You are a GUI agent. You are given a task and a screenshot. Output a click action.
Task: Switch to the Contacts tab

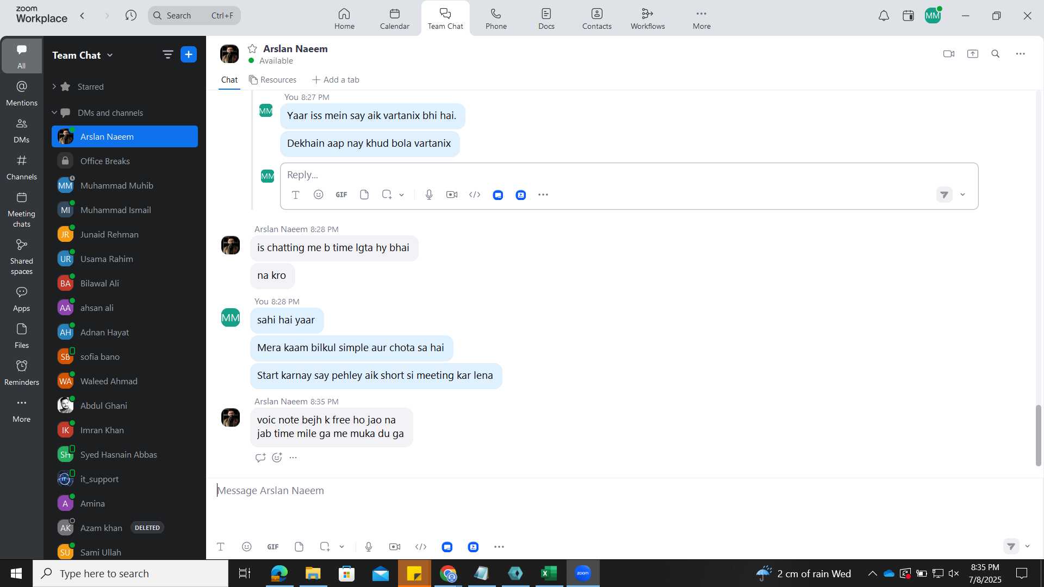tap(597, 18)
